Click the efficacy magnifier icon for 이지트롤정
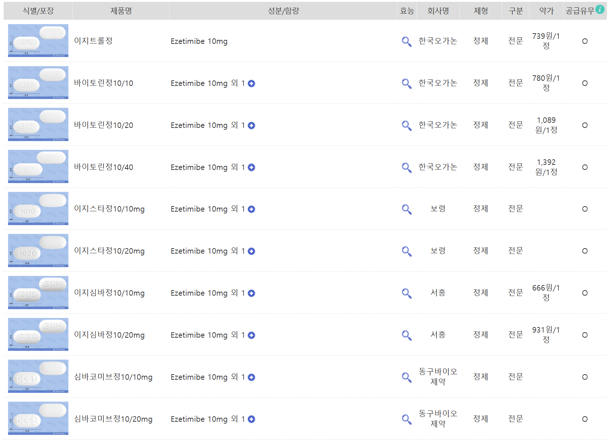 pyautogui.click(x=407, y=41)
